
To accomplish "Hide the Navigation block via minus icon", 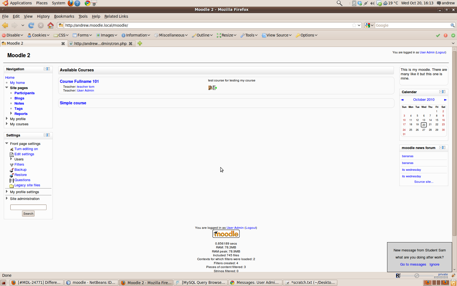I will pos(45,69).
